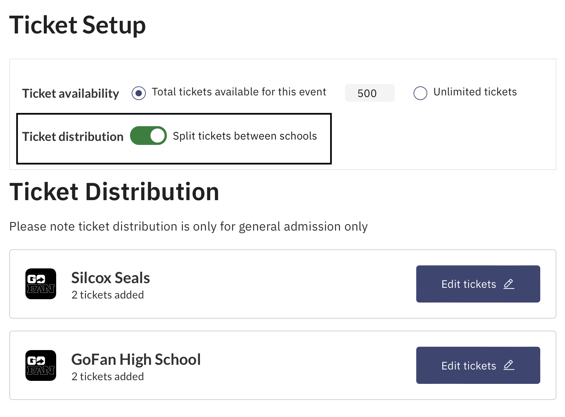Click the Split tickets between schools label
Screen dimensions: 565x417
pyautogui.click(x=245, y=136)
